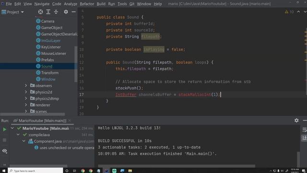This screenshot has height=173, width=307.
Task: Expand the scenes folder
Action: pyautogui.click(x=26, y=111)
